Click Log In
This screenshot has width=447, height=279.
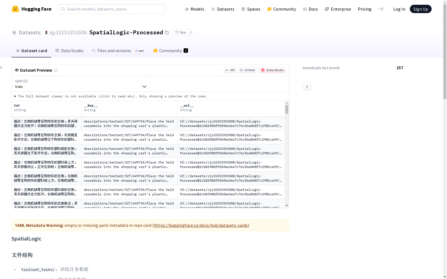(399, 9)
